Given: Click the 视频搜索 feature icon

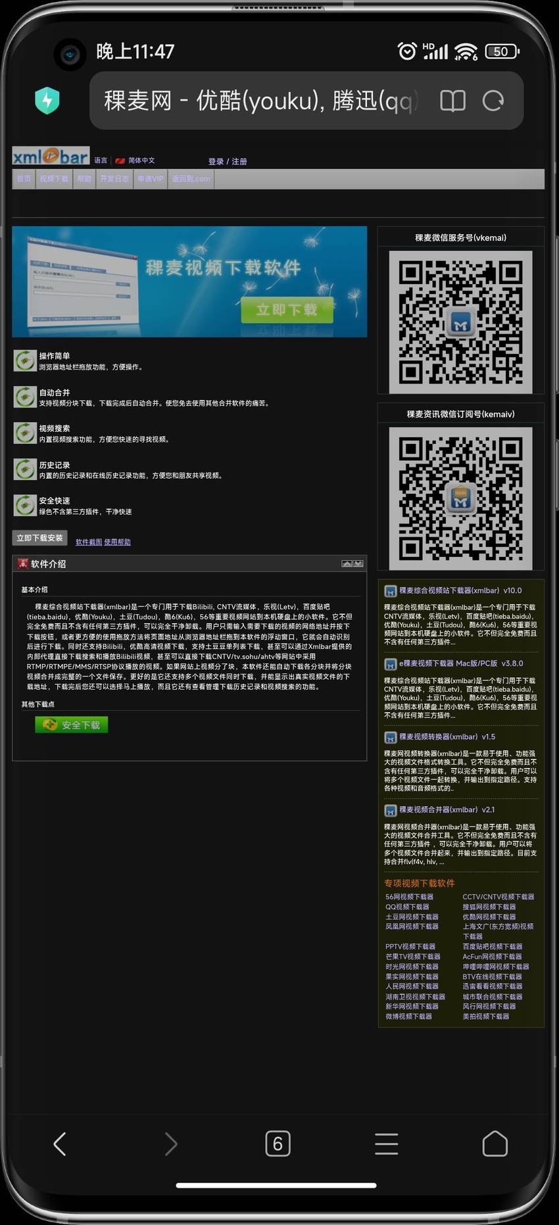Looking at the screenshot, I should coord(25,433).
